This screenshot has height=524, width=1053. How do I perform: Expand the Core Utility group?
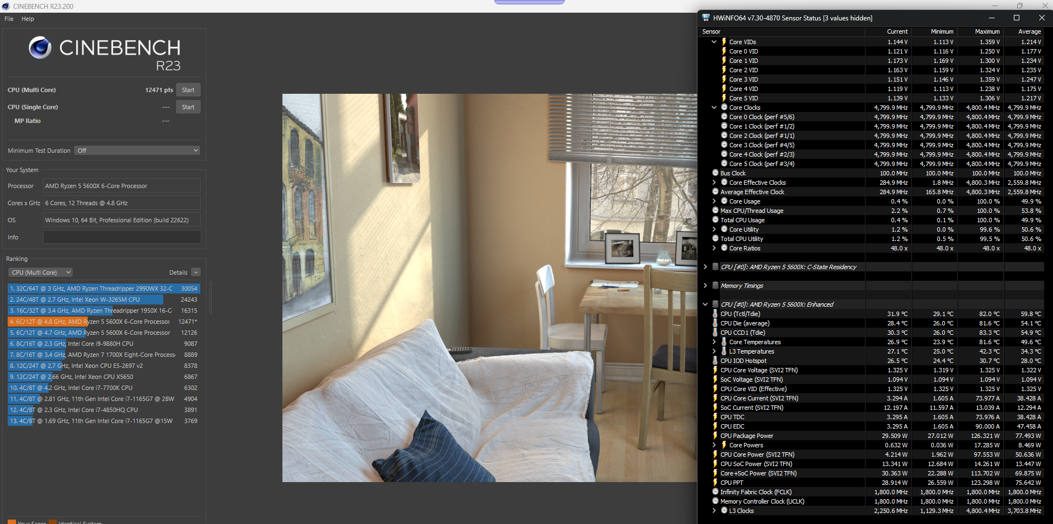point(714,229)
